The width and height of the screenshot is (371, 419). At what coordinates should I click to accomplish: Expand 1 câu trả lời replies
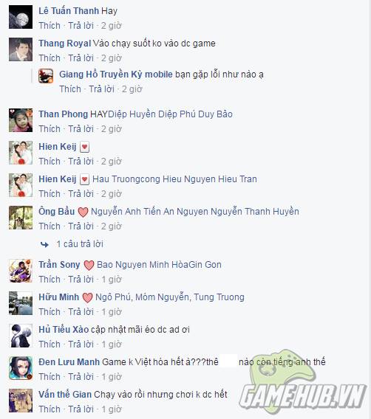click(x=80, y=244)
